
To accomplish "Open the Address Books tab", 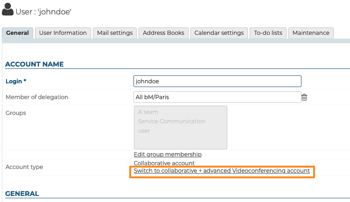I will [x=164, y=33].
